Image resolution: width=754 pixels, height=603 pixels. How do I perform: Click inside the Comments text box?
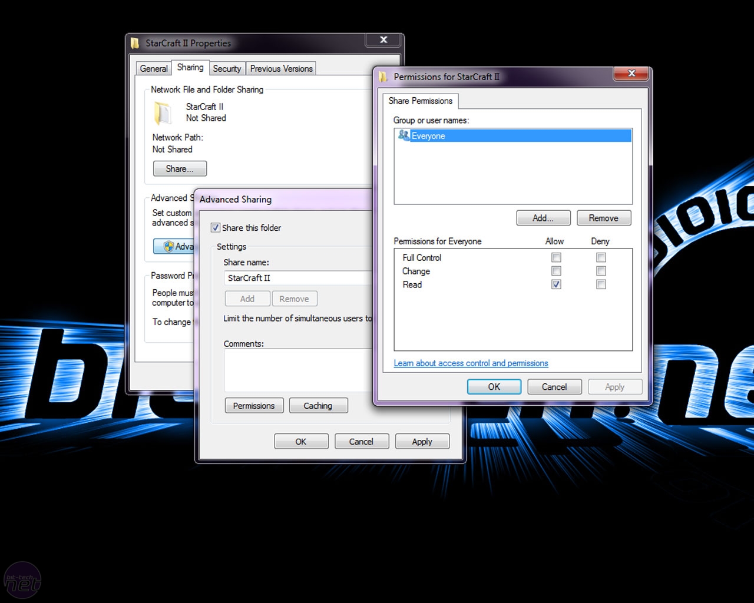click(299, 370)
